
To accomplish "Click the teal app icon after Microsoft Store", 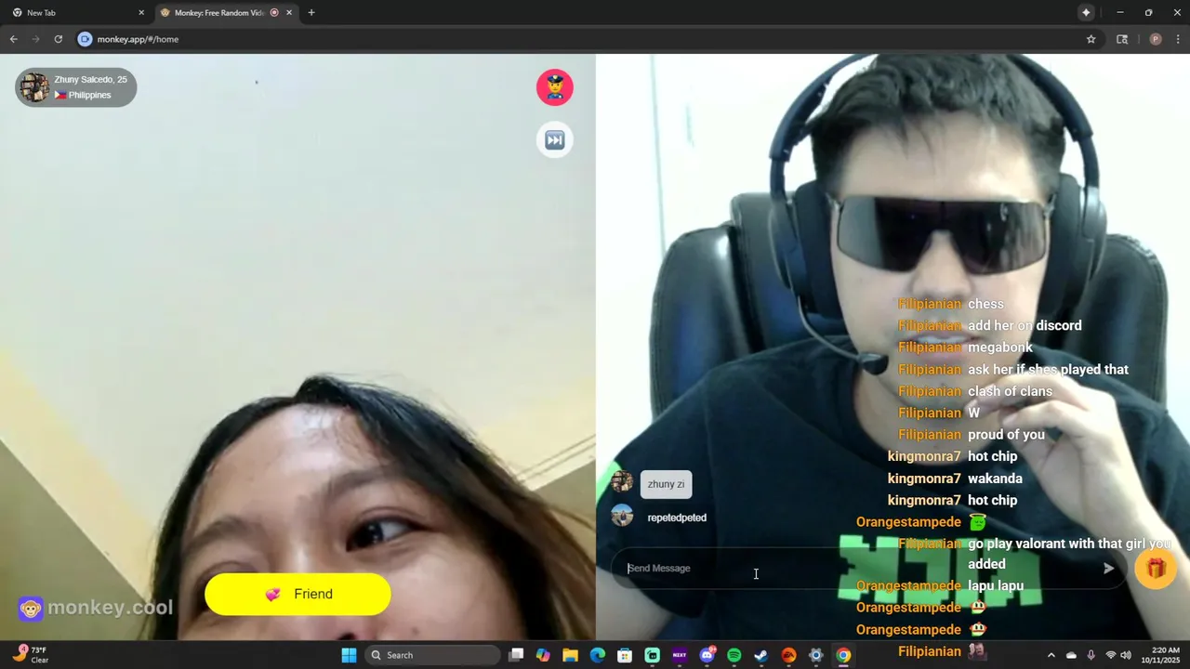I will (x=653, y=655).
